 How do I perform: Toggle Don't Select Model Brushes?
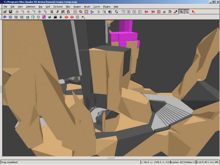coord(146,12)
